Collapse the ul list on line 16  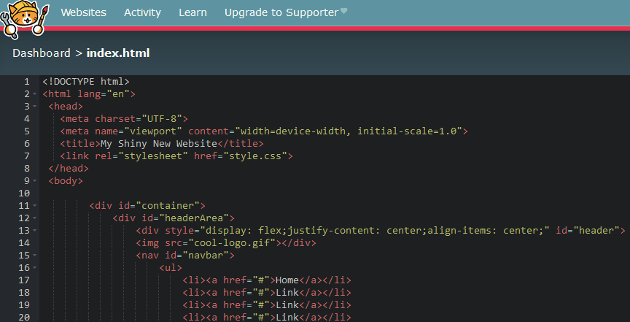click(34, 268)
